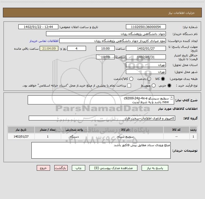Click the شرح کلی نیاز description box
The height and width of the screenshot is (199, 205).
tap(101, 100)
